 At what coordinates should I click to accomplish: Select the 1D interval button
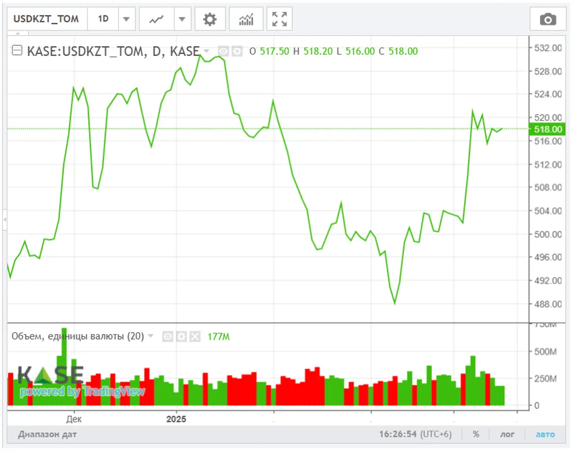tap(103, 19)
